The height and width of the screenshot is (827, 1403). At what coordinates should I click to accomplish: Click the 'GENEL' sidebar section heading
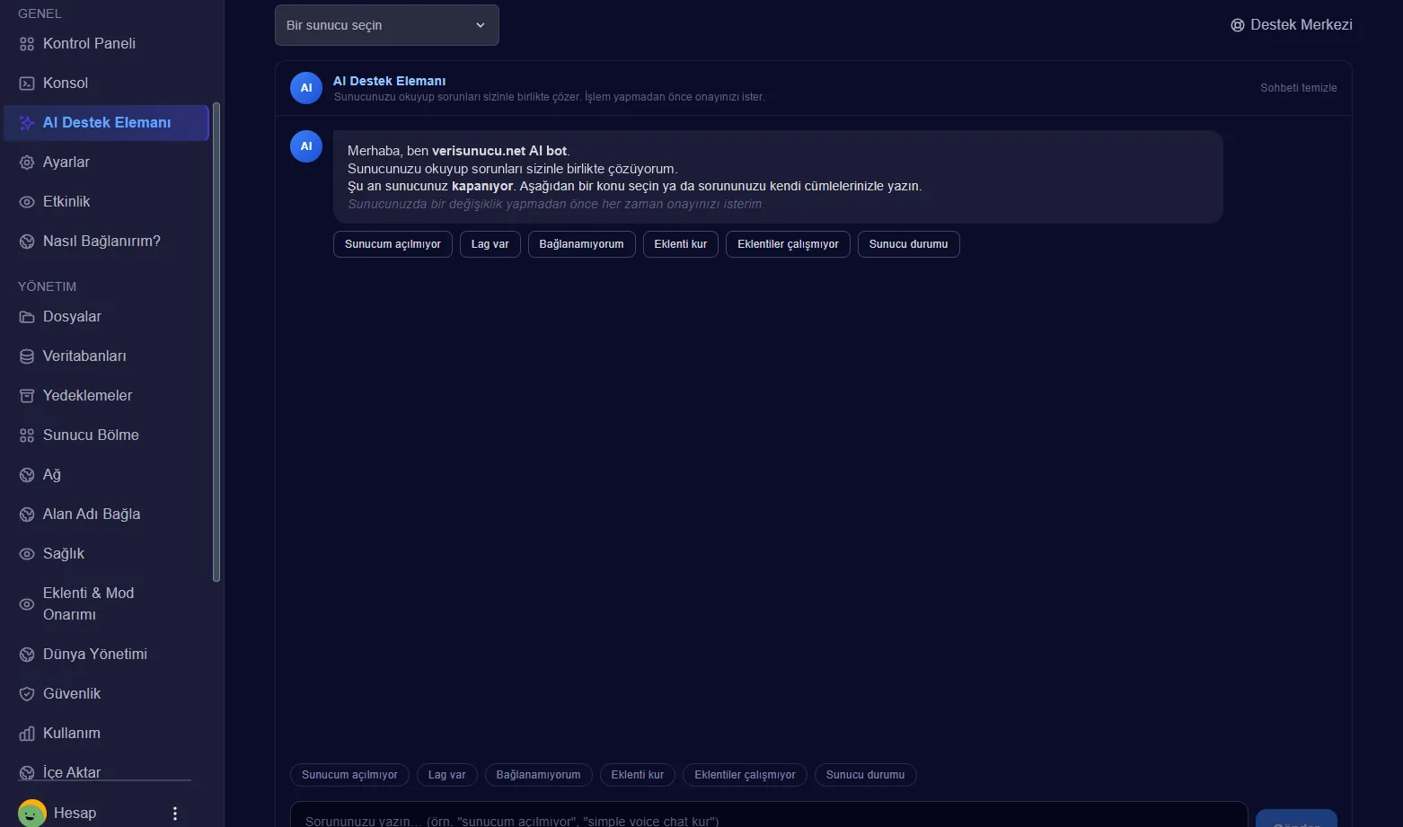point(40,13)
